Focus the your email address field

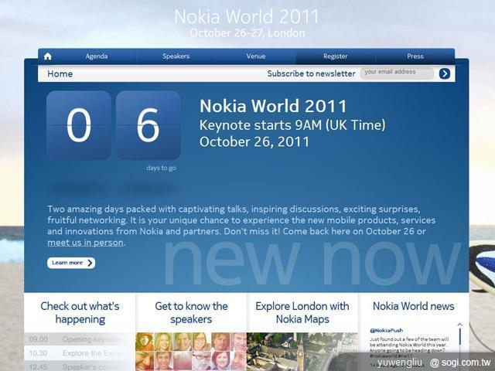coord(397,73)
